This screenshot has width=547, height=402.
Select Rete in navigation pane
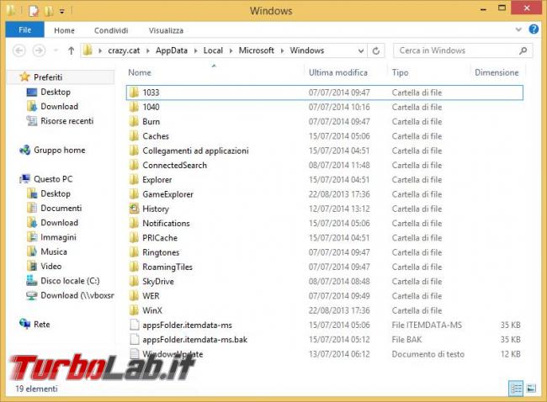pyautogui.click(x=42, y=325)
